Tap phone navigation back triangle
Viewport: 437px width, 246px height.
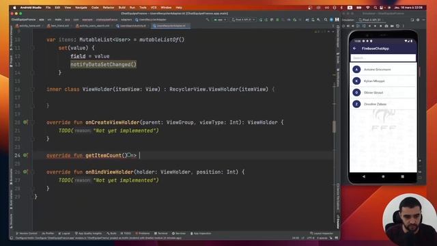coord(364,176)
